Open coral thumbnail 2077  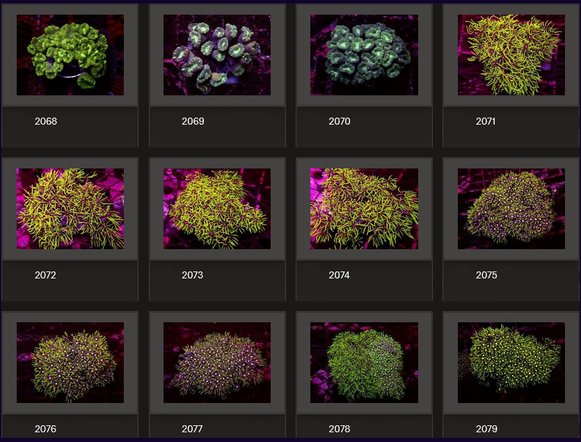[x=217, y=363]
